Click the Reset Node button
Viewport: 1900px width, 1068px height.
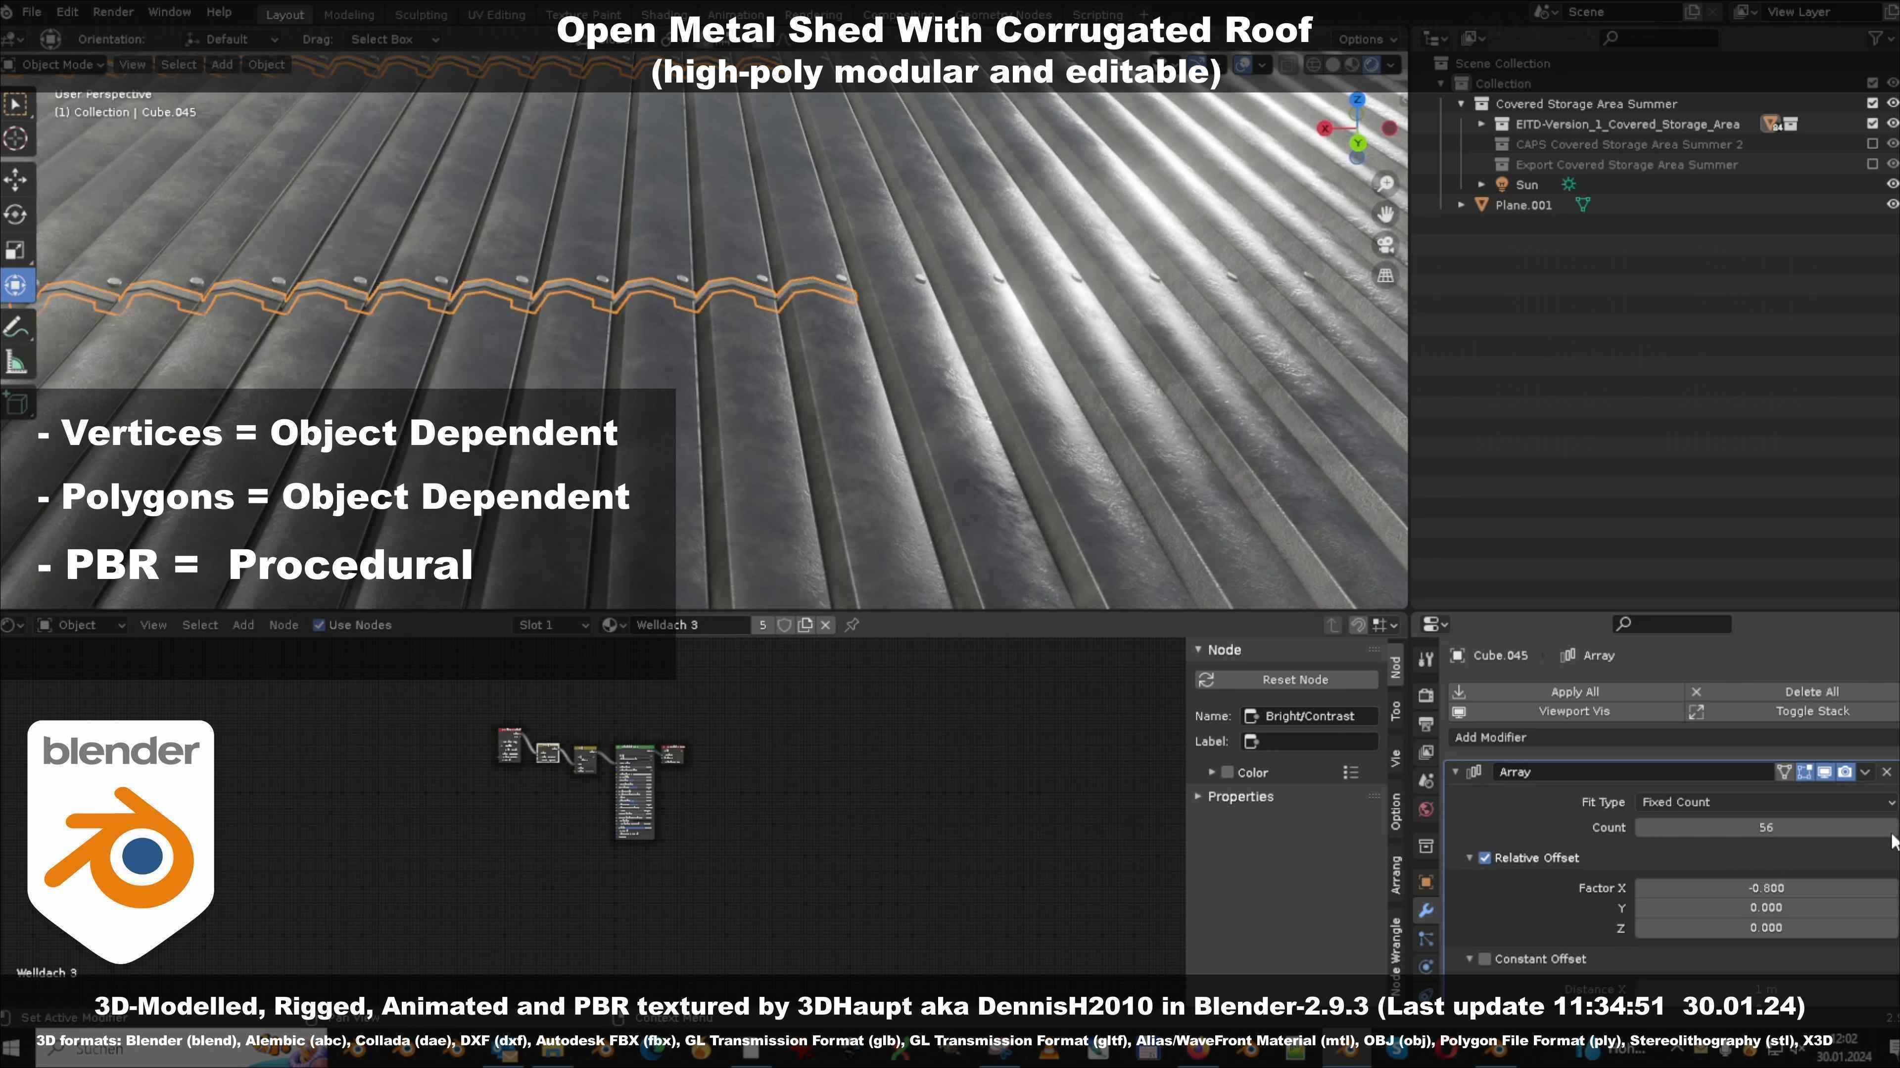[1286, 679]
